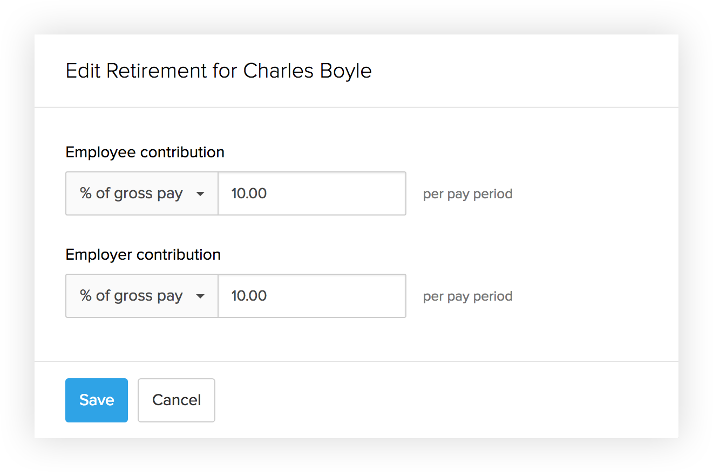Click "per pay period" beside Employee contribution
Image resolution: width=713 pixels, height=472 pixels.
467,194
